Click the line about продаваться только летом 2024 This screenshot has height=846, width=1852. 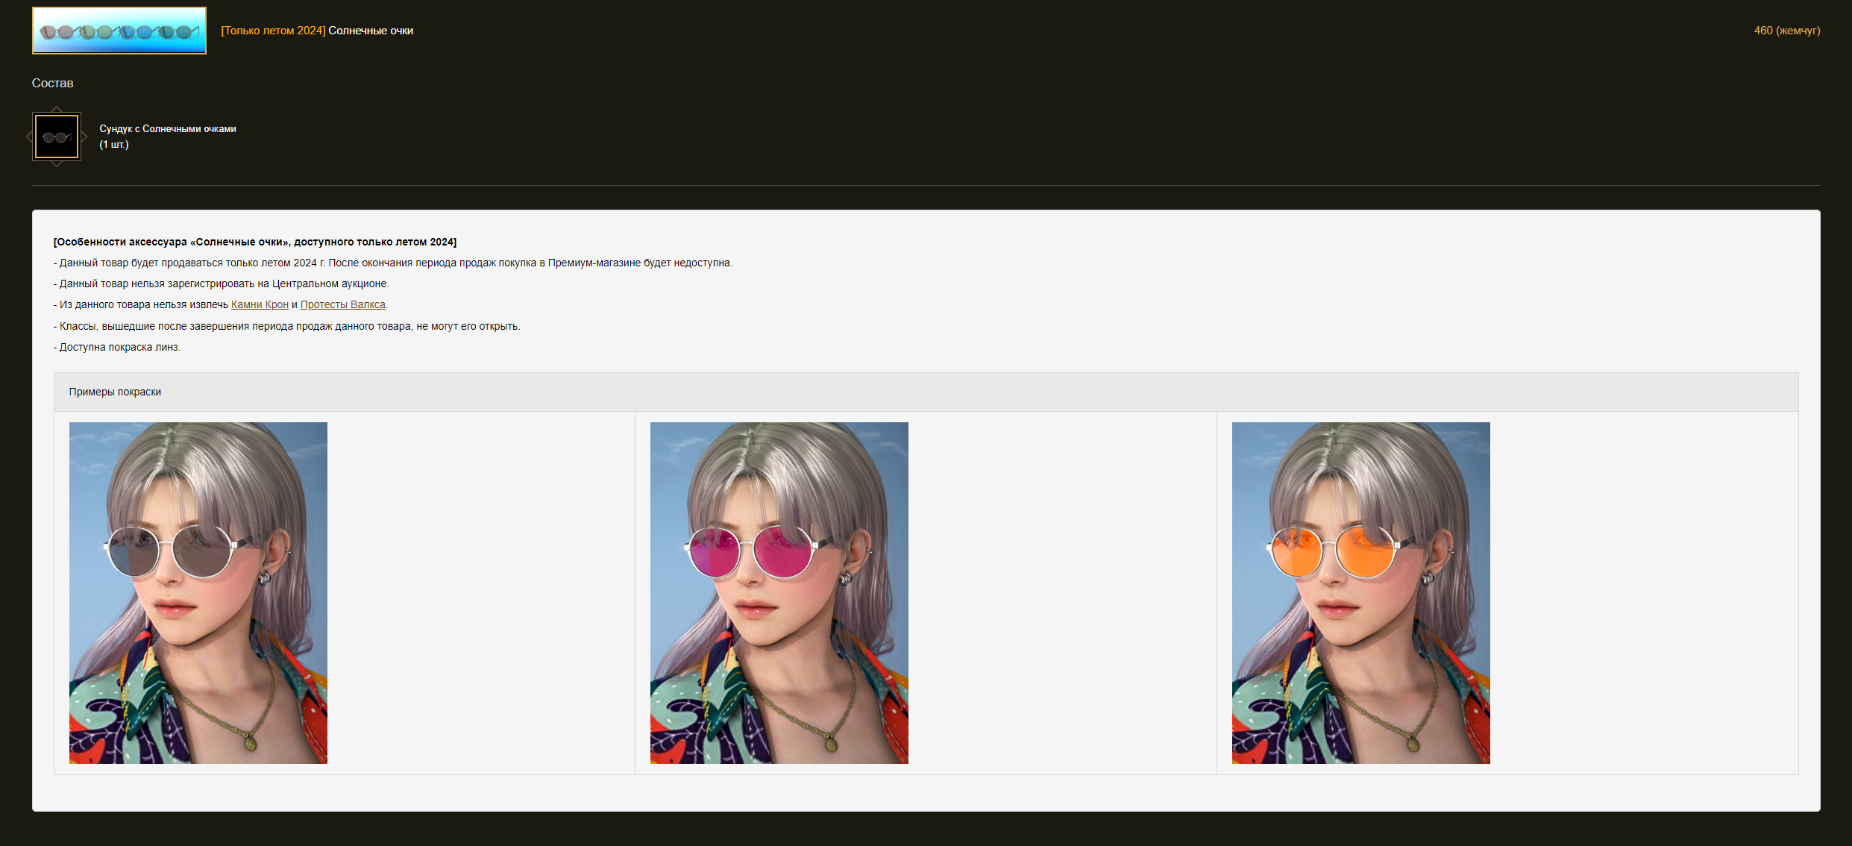(393, 263)
